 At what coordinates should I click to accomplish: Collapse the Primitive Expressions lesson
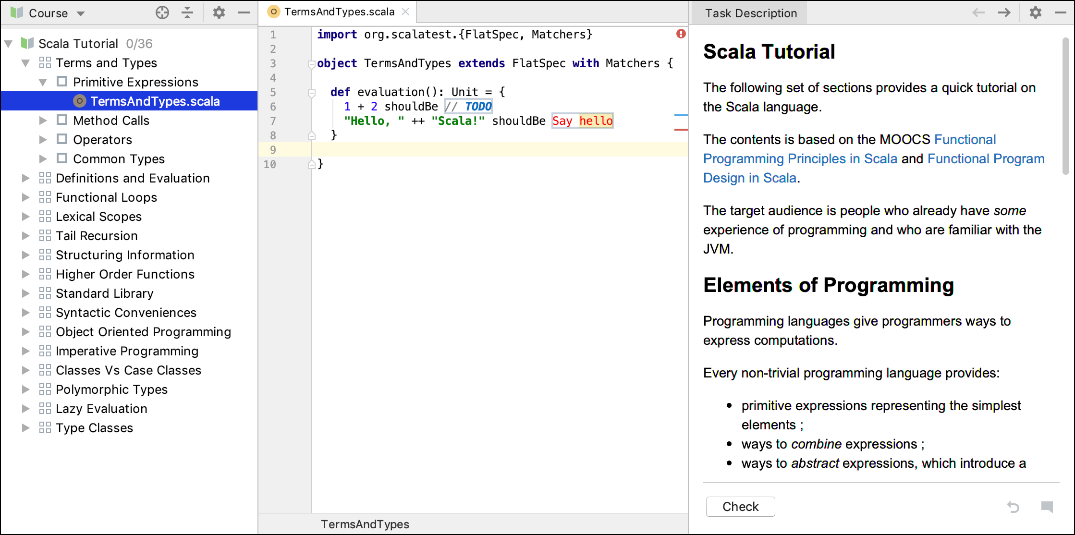pos(43,82)
